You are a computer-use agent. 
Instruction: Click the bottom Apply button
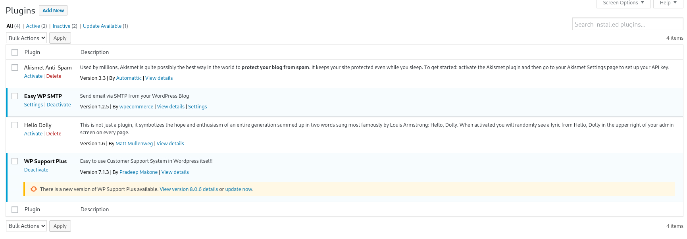[x=60, y=226]
